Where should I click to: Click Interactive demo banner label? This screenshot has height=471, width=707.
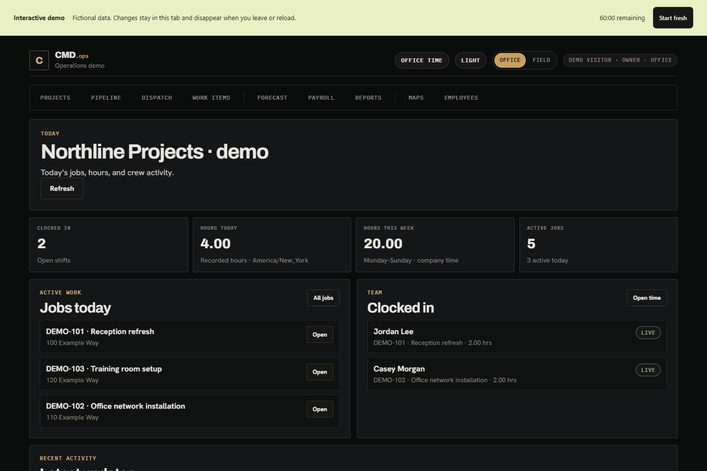coord(39,18)
